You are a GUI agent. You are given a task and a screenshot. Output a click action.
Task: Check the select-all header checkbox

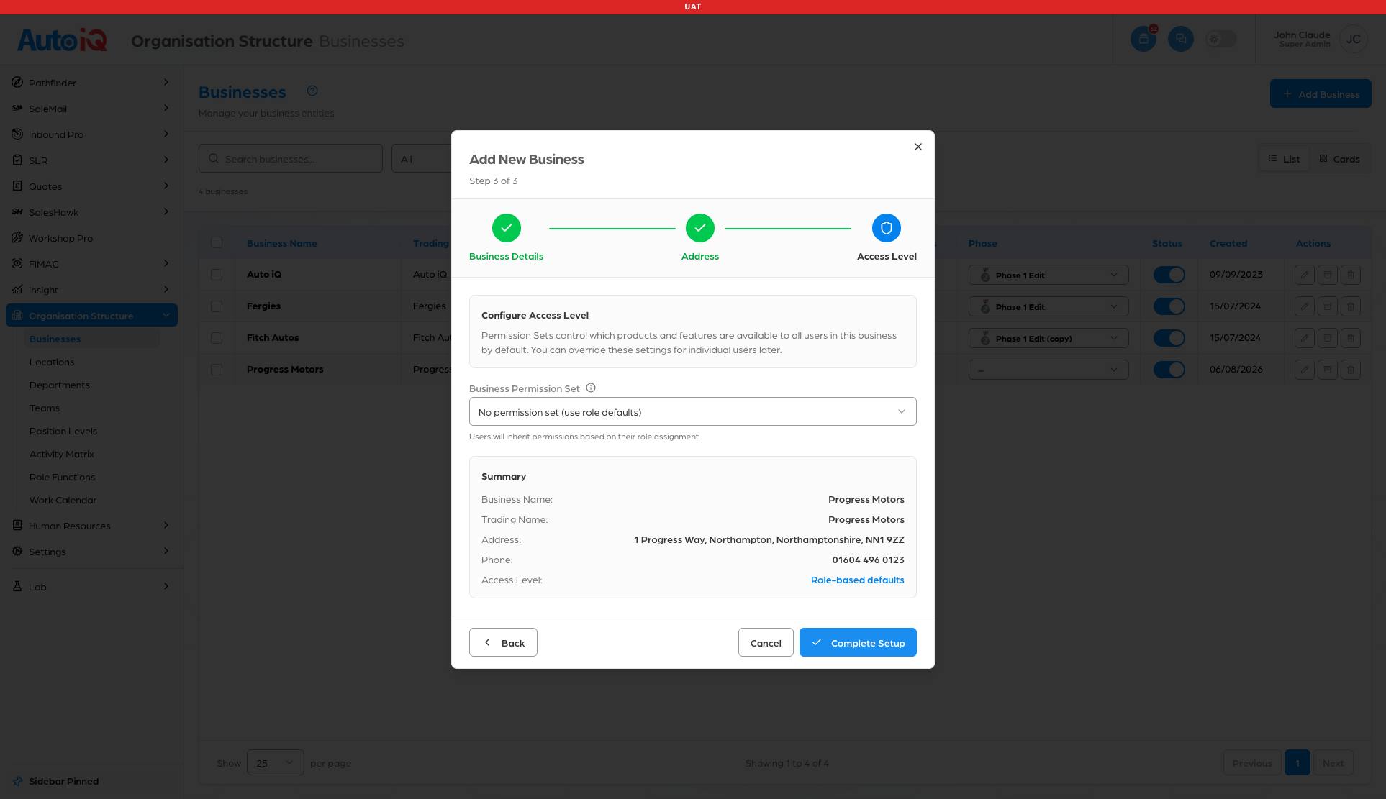click(217, 242)
